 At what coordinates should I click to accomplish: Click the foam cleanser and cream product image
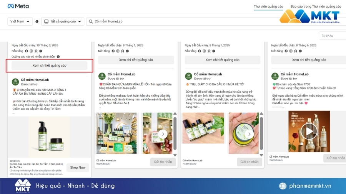(x=50, y=137)
